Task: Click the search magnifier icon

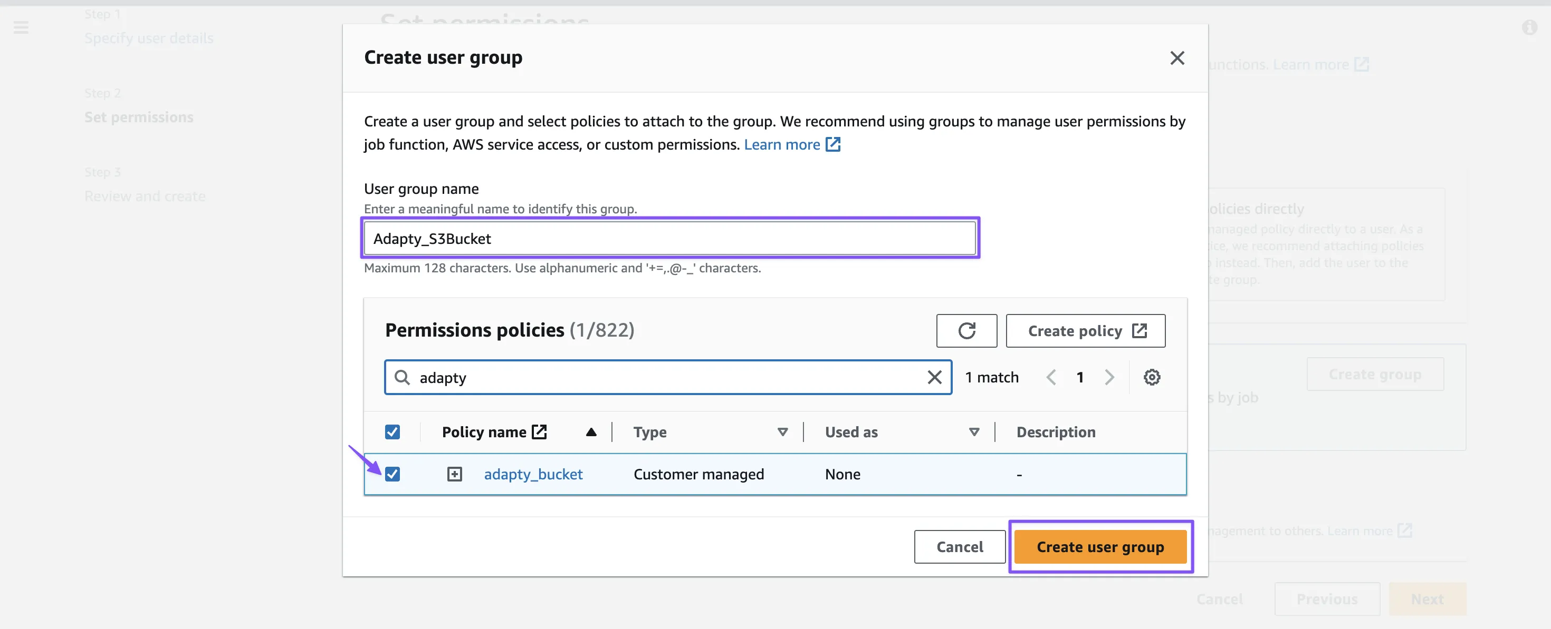Action: tap(401, 377)
